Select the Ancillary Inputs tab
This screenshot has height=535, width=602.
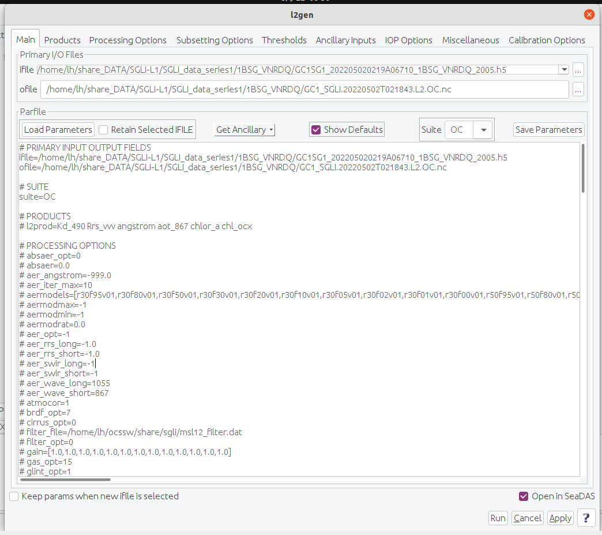click(x=345, y=40)
